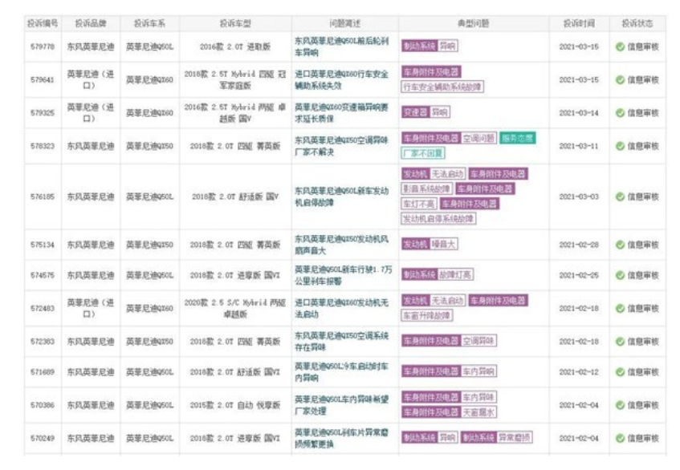
Task: Open complaint 进口英菲尼迪QX60发动机无法启动
Action: 342,309
